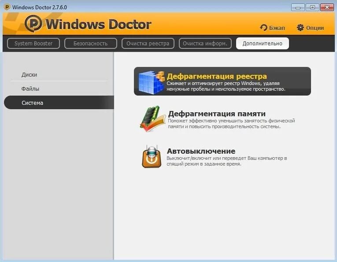Click the auto shutdown robot icon
The image size is (337, 262).
(x=152, y=156)
